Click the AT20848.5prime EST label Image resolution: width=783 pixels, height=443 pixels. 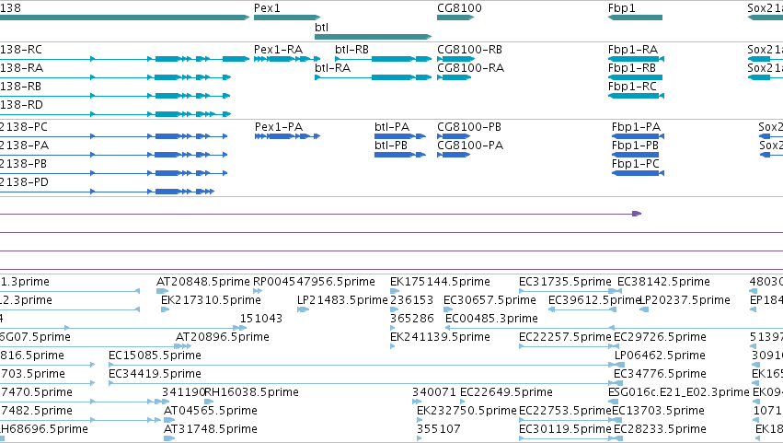[202, 282]
